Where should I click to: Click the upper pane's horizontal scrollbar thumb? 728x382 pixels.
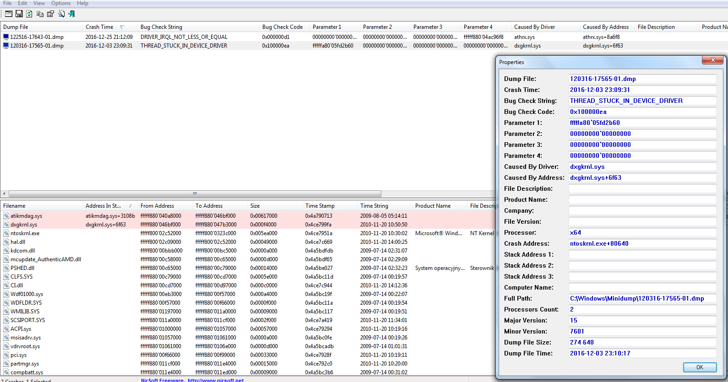[x=195, y=194]
